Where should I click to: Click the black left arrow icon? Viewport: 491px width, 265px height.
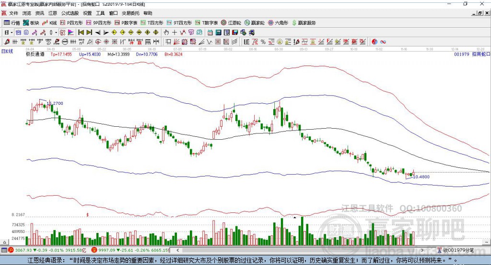(98, 33)
